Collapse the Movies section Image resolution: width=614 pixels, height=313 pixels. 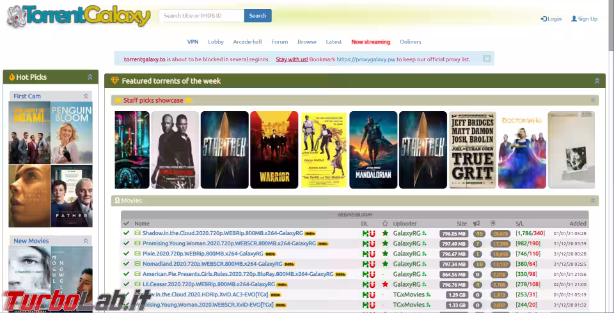[x=593, y=201]
